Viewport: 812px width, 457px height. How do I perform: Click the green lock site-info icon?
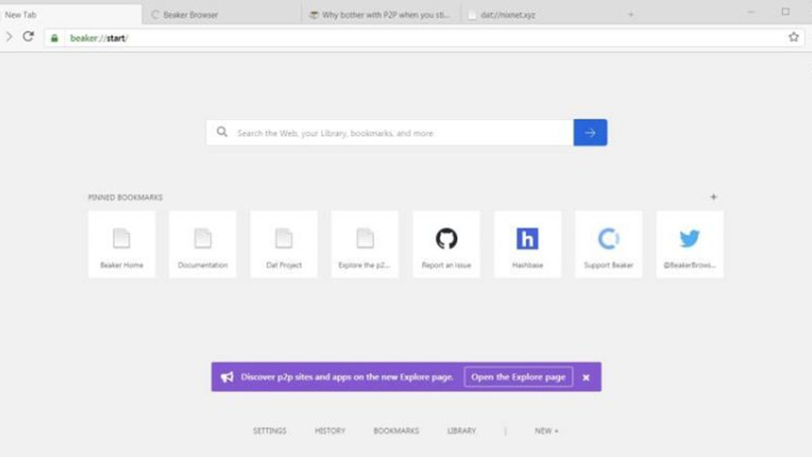pos(55,38)
